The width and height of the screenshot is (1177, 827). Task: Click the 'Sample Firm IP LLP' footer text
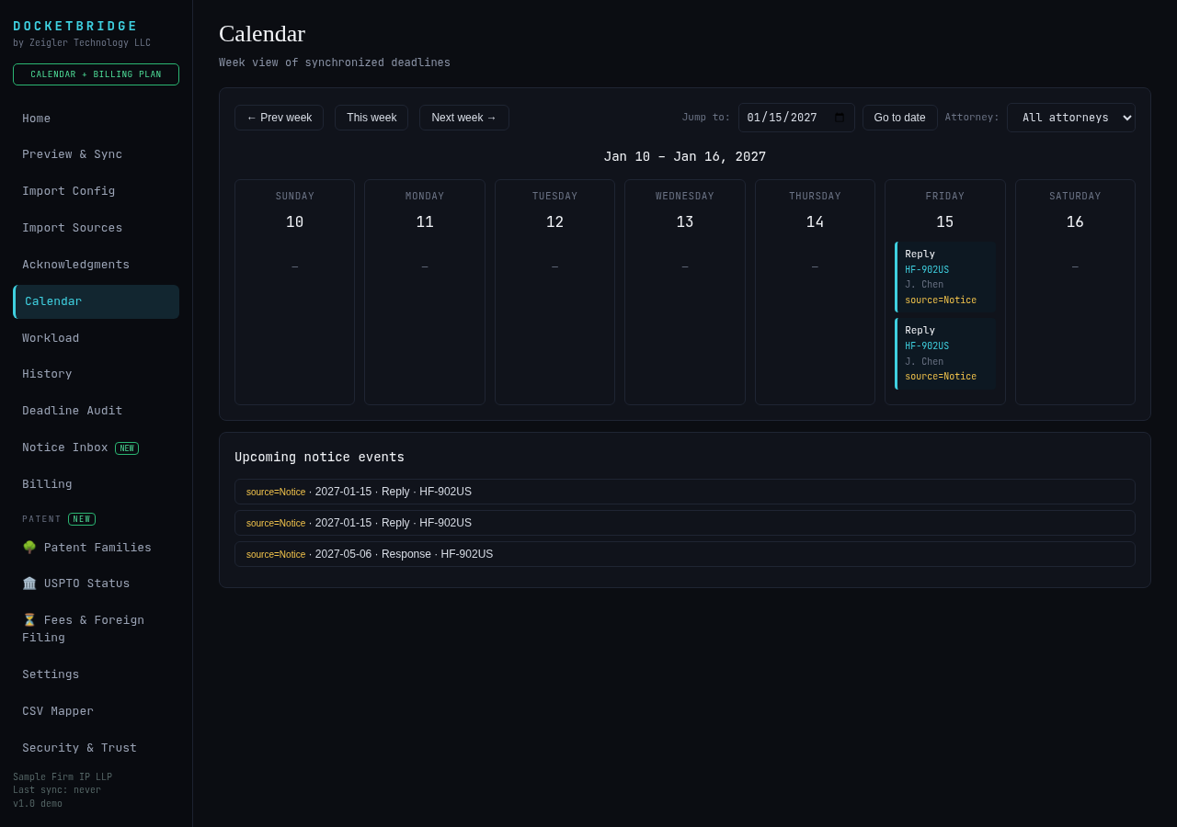click(x=63, y=777)
